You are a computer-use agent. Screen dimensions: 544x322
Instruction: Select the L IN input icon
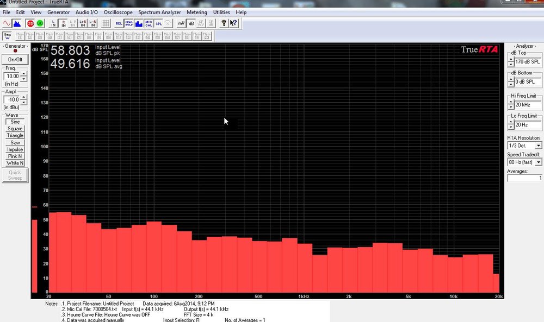pos(53,23)
